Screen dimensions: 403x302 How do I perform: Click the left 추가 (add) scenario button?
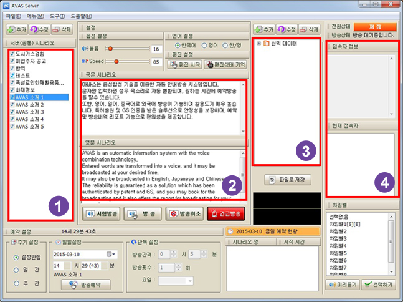(x=17, y=29)
